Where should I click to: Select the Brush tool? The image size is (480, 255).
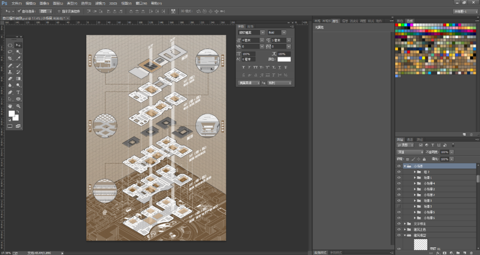coord(18,65)
